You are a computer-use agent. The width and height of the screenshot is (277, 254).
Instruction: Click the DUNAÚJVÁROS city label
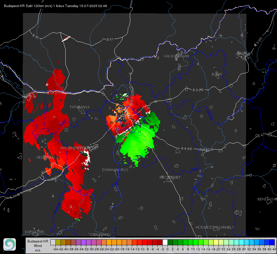(115, 170)
